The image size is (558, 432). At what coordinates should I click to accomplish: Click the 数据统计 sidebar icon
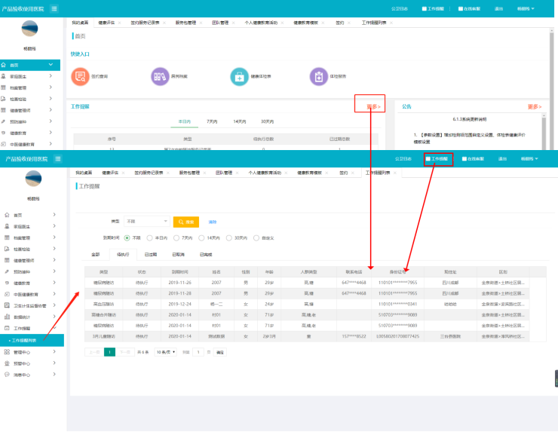click(6, 317)
